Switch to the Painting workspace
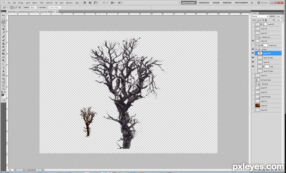286x173 pixels. pyautogui.click(x=227, y=3)
